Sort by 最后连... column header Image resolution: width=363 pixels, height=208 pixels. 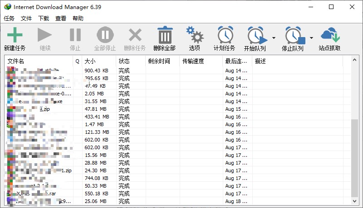point(237,61)
